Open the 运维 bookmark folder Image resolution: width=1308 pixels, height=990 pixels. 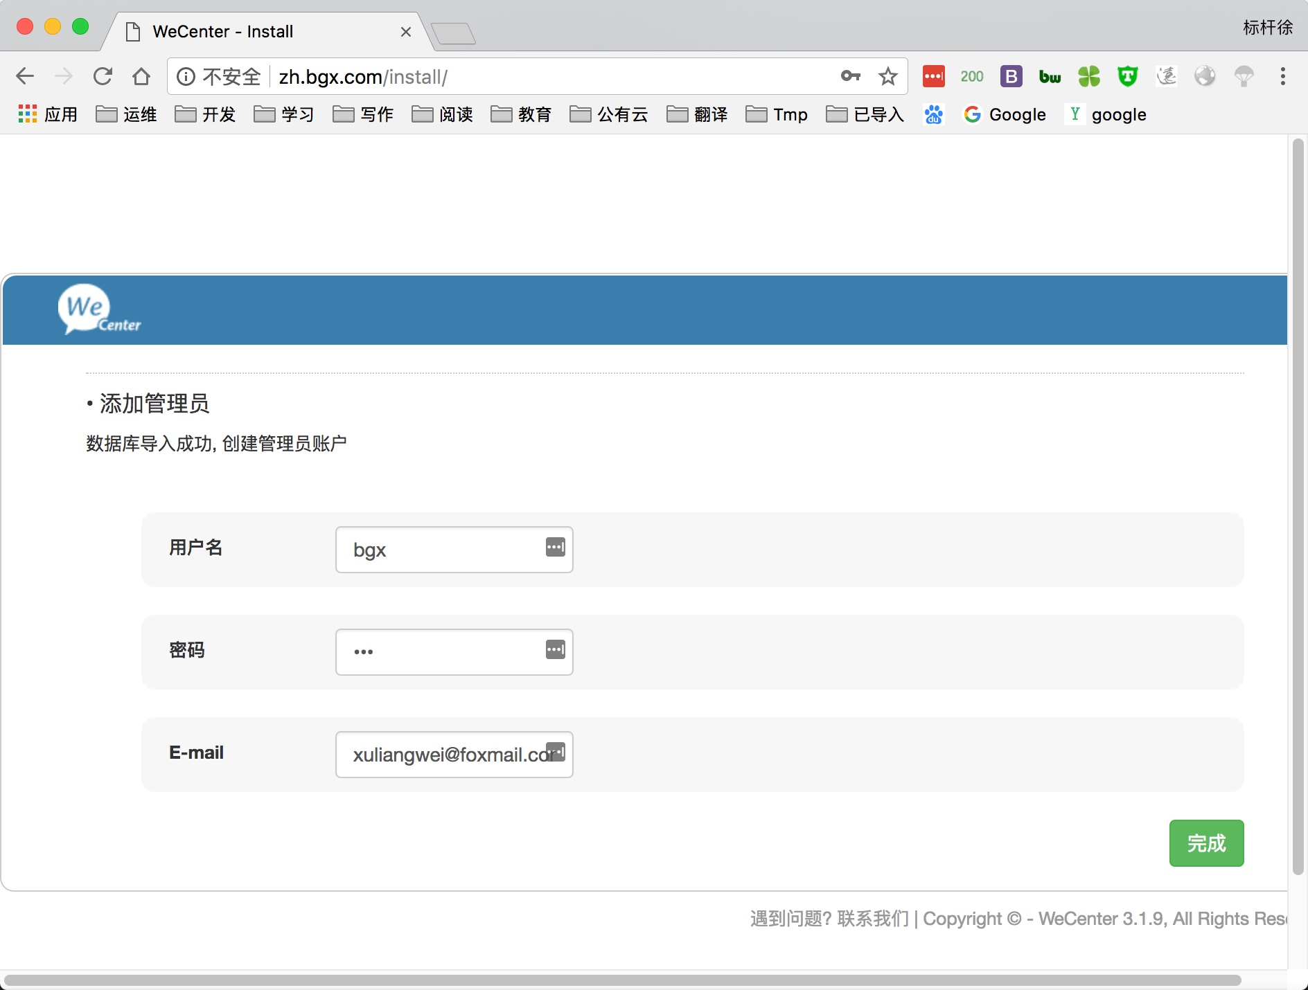[x=126, y=114]
